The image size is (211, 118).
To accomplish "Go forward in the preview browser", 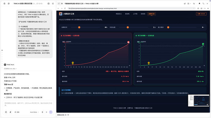I will (62, 9).
